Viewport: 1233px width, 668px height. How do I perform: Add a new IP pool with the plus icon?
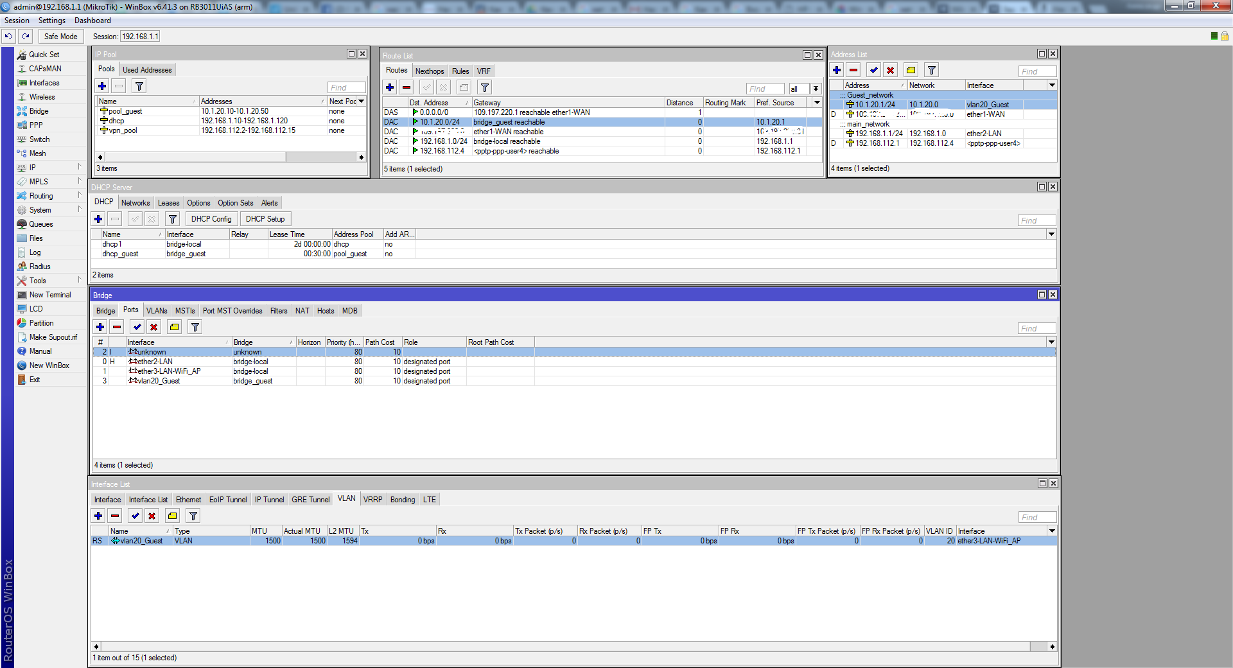[102, 86]
